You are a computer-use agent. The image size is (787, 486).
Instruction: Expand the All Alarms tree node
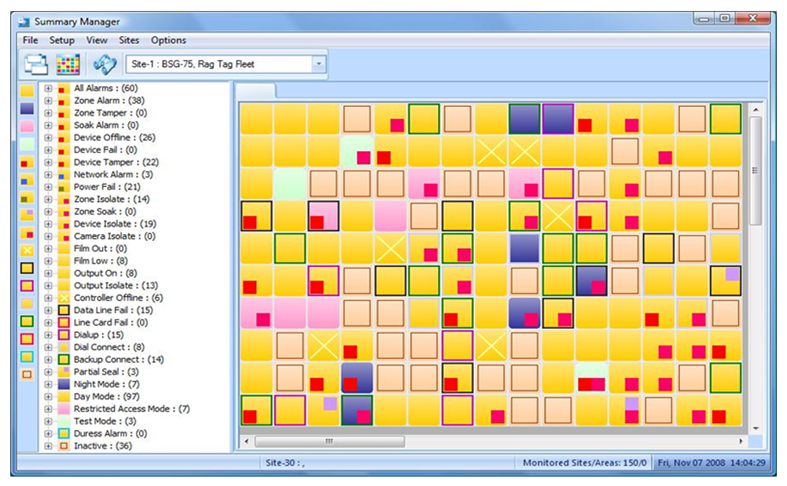point(48,88)
